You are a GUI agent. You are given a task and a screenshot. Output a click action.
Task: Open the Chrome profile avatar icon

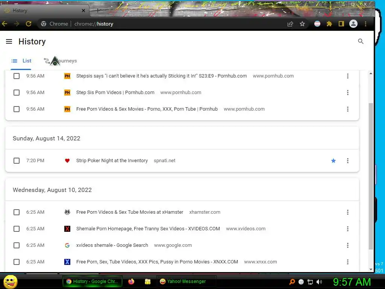point(353,24)
